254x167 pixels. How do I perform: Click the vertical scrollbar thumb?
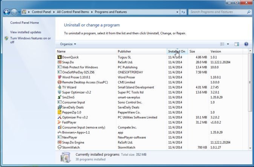pos(250,82)
